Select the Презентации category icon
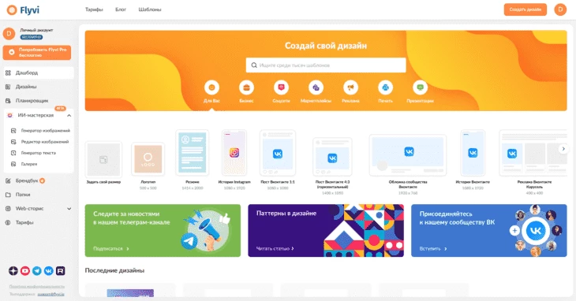This screenshot has width=576, height=301. point(420,87)
